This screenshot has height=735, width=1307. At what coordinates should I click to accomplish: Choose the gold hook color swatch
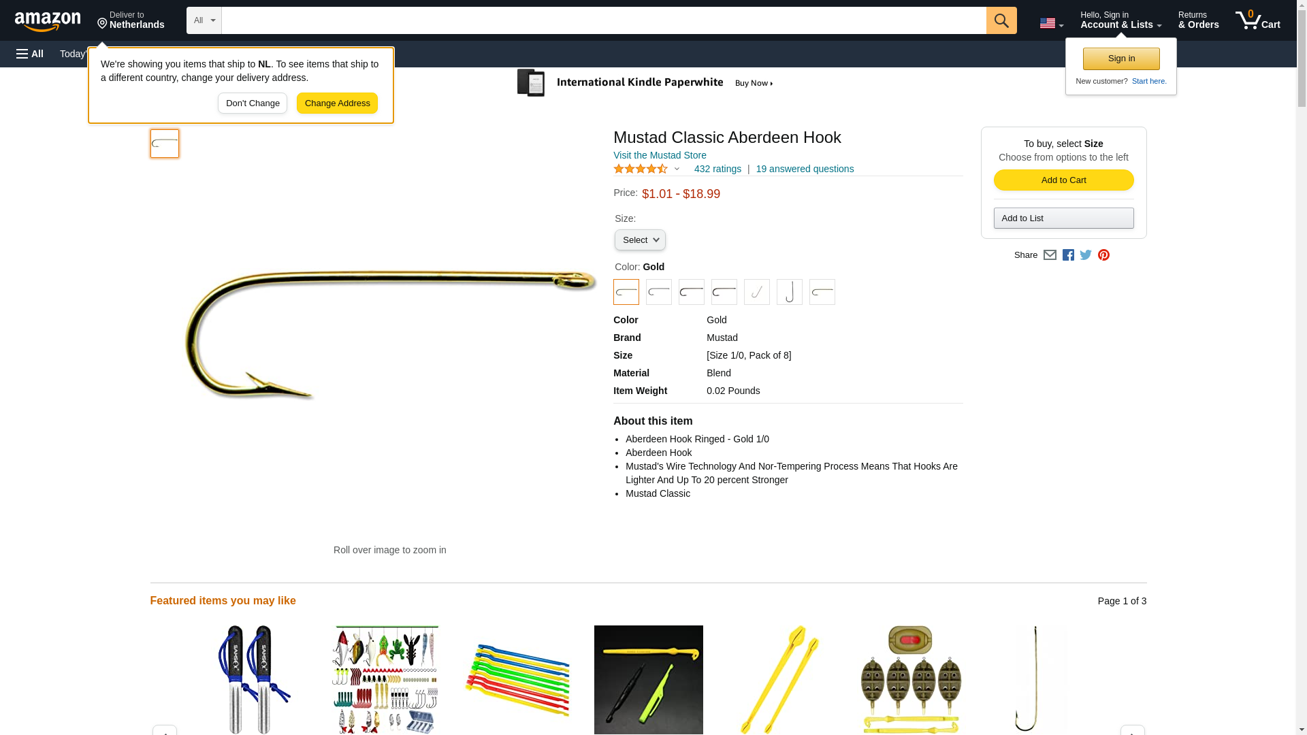[x=626, y=292]
